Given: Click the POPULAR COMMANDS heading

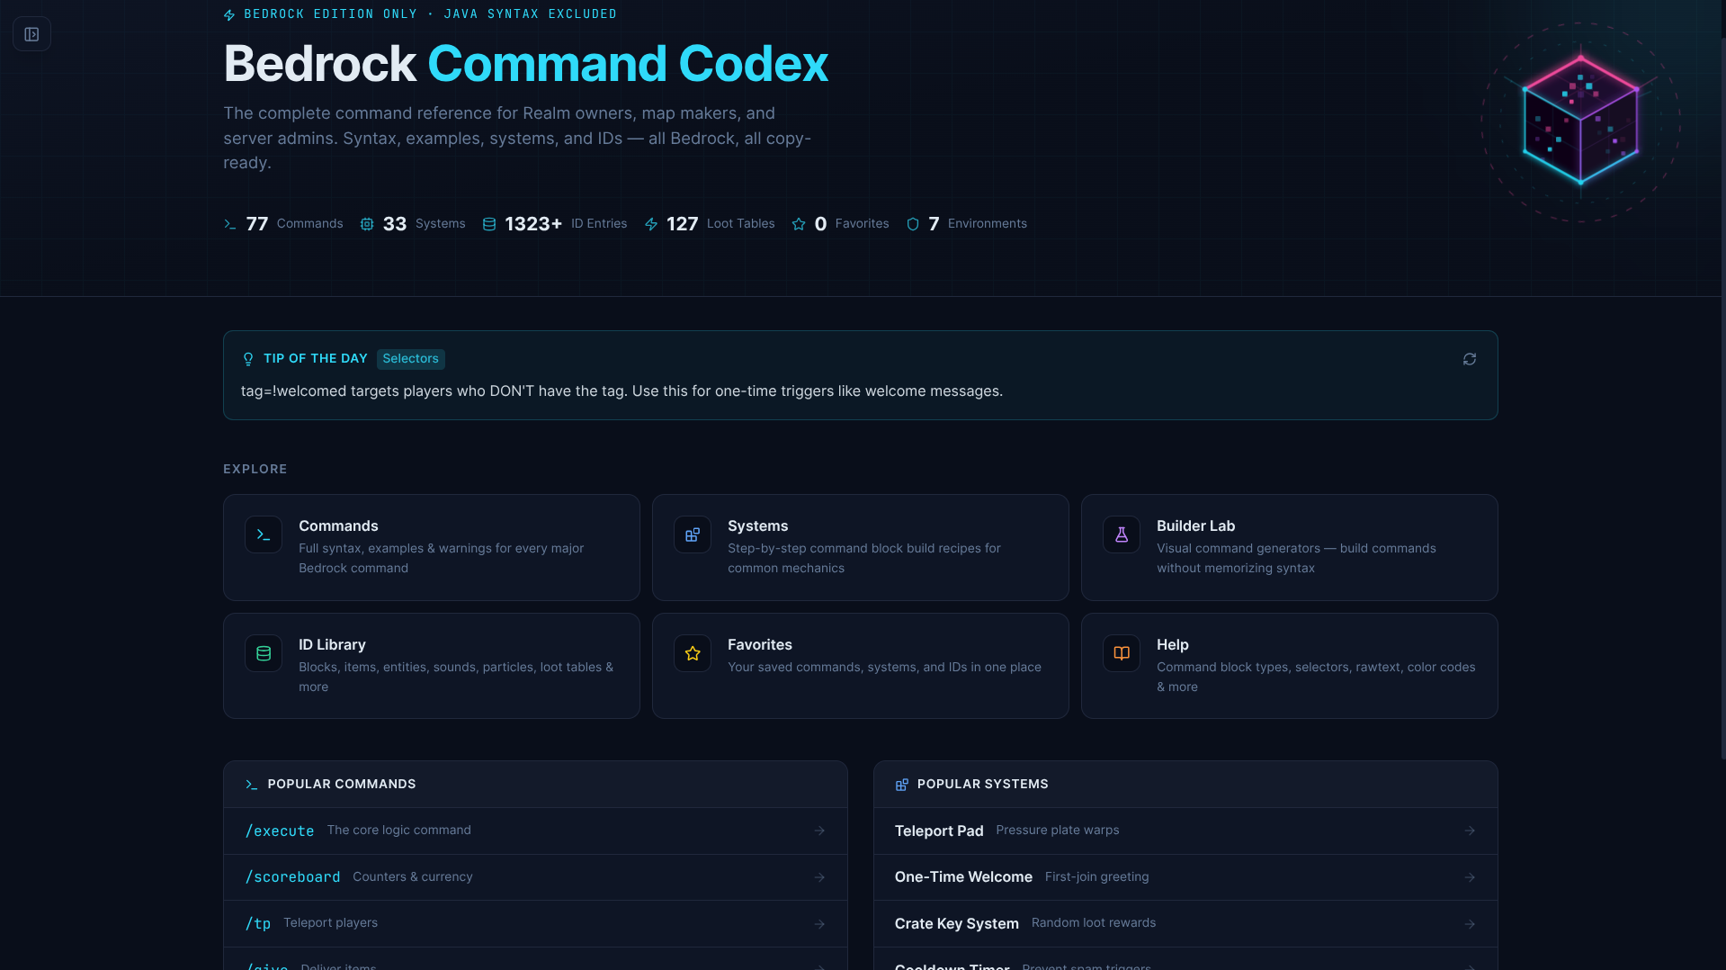Looking at the screenshot, I should point(342,785).
